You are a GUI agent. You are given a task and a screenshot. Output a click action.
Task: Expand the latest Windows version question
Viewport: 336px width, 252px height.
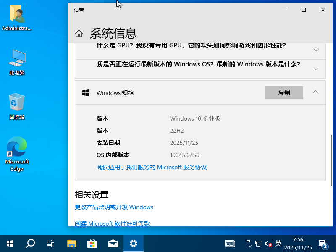tap(316, 68)
